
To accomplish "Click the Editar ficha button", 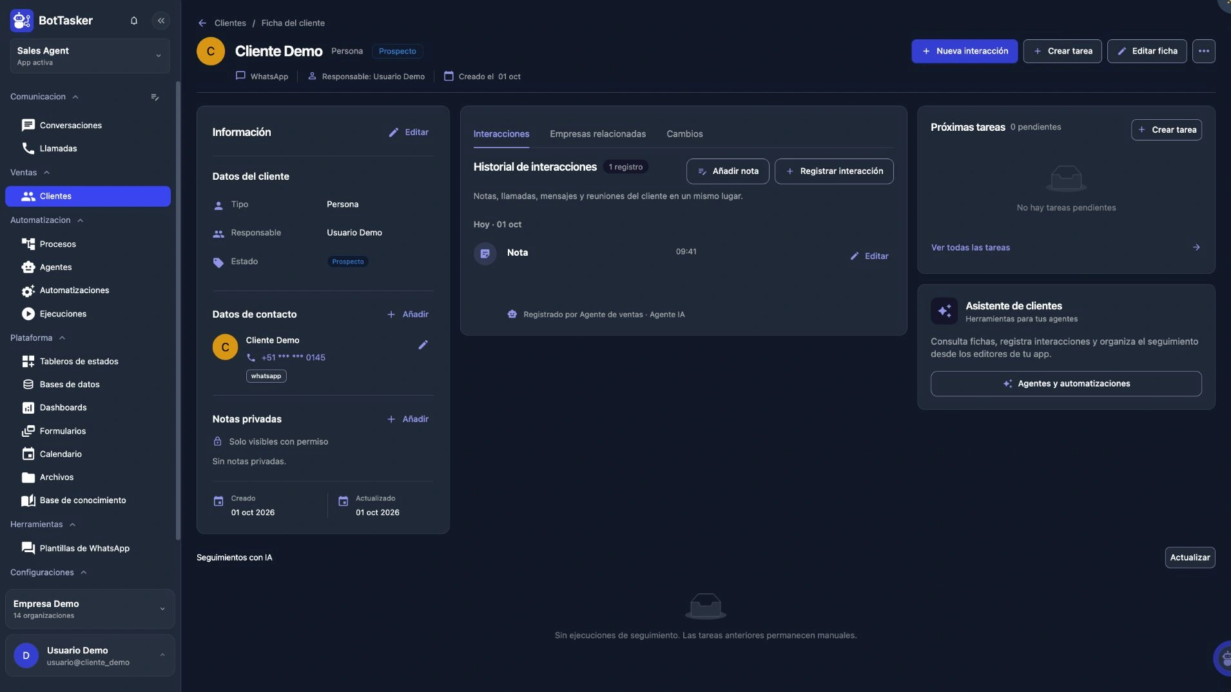I will pos(1147,51).
